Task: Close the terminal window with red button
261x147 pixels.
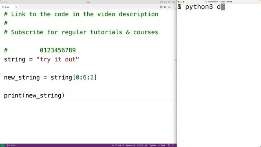Action: pyautogui.click(x=179, y=2)
